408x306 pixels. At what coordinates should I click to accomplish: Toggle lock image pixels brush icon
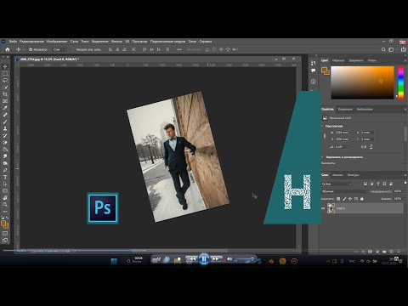coord(344,199)
